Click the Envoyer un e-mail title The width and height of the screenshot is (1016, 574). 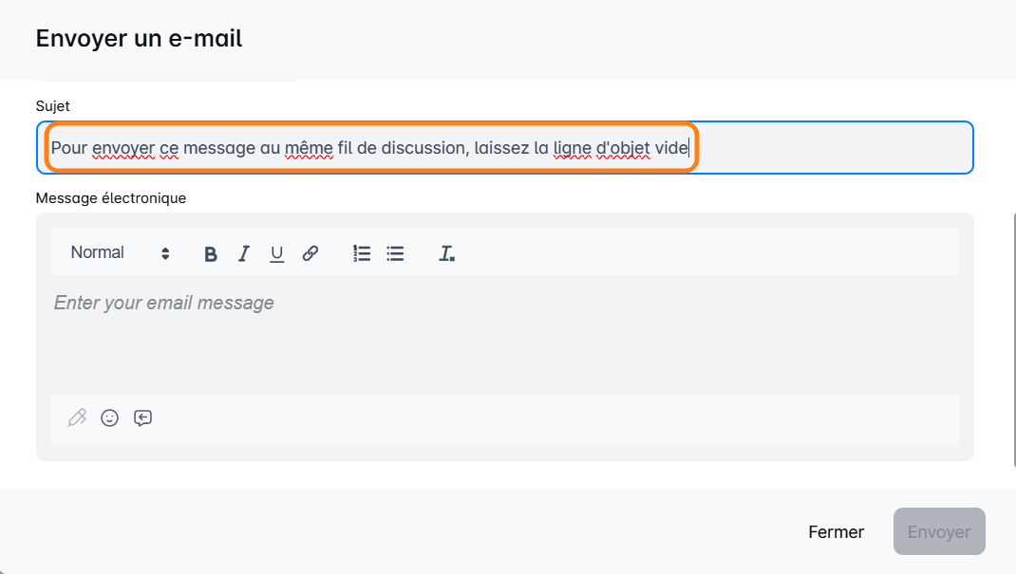point(139,39)
